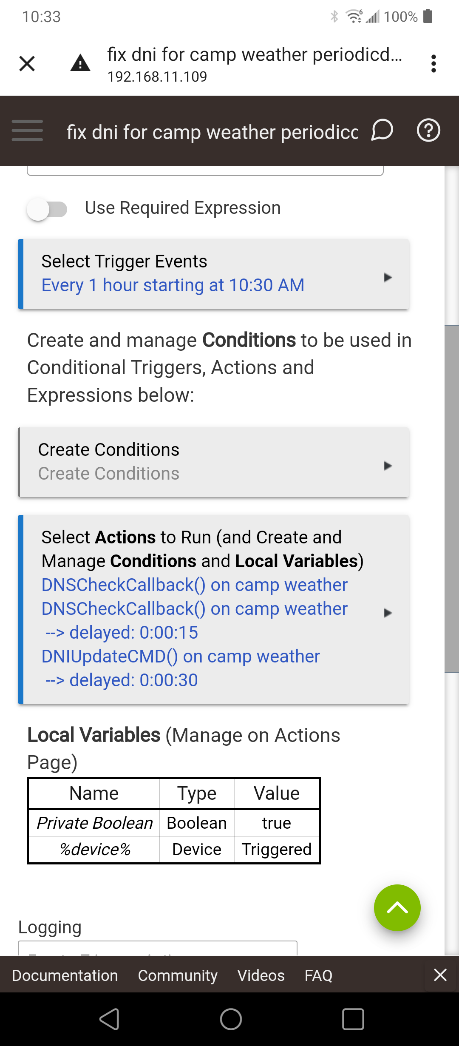The height and width of the screenshot is (1046, 459).
Task: Open the chat bubble icon in the header
Action: pos(382,130)
